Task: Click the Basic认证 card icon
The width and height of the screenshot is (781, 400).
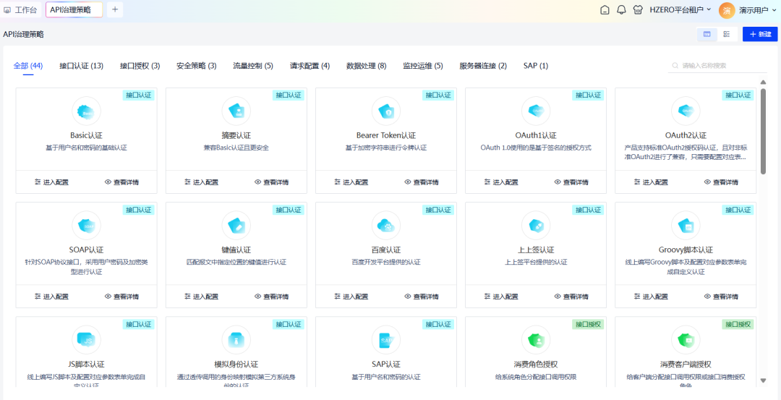Action: point(86,111)
